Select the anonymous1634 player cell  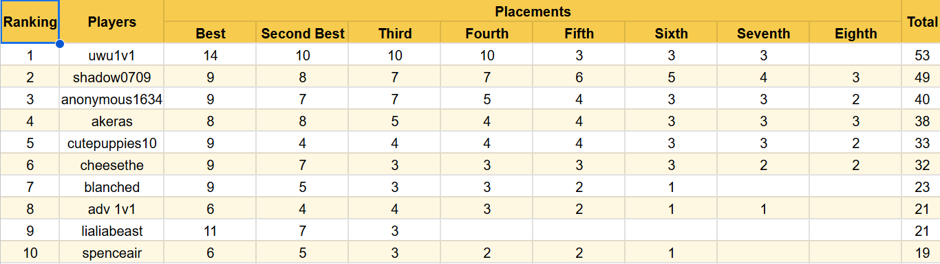pos(111,99)
